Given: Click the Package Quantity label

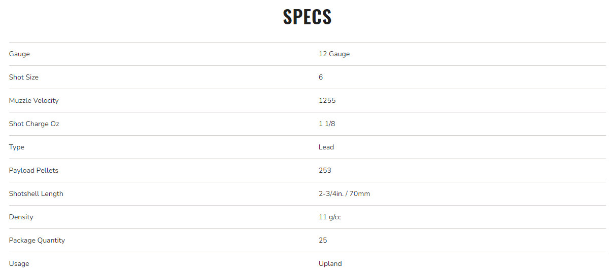Looking at the screenshot, I should [37, 241].
